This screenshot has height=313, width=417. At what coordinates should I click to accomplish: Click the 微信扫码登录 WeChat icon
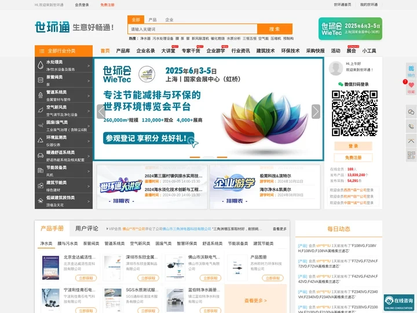(x=341, y=84)
